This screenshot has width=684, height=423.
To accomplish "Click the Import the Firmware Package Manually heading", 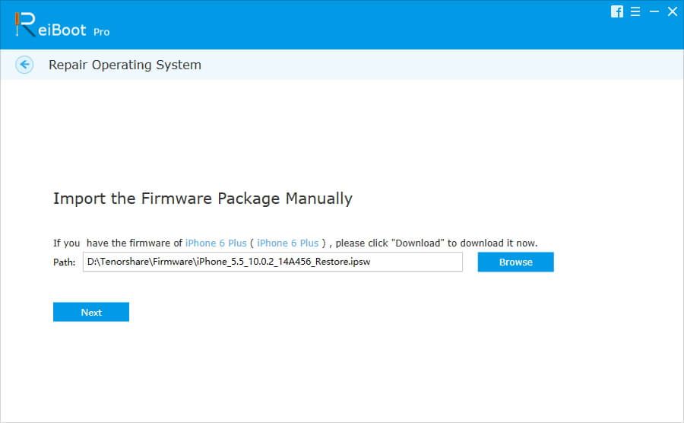I will (x=203, y=199).
